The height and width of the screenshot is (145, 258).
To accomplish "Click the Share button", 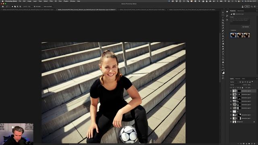I will (x=247, y=6).
